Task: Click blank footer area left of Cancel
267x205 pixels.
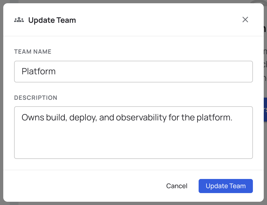Action: coord(85,186)
